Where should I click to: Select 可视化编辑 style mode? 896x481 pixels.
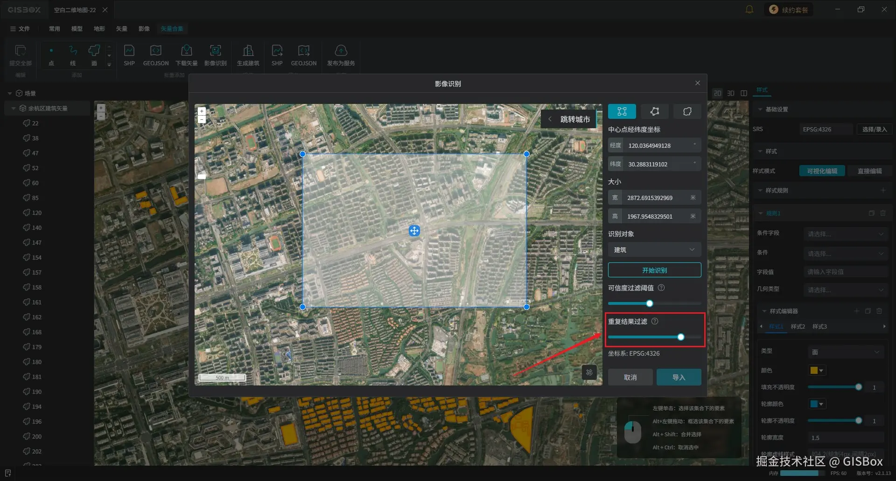822,171
